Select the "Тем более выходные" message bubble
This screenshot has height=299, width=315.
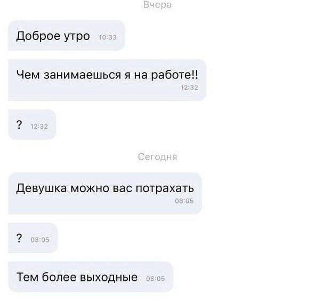91,277
